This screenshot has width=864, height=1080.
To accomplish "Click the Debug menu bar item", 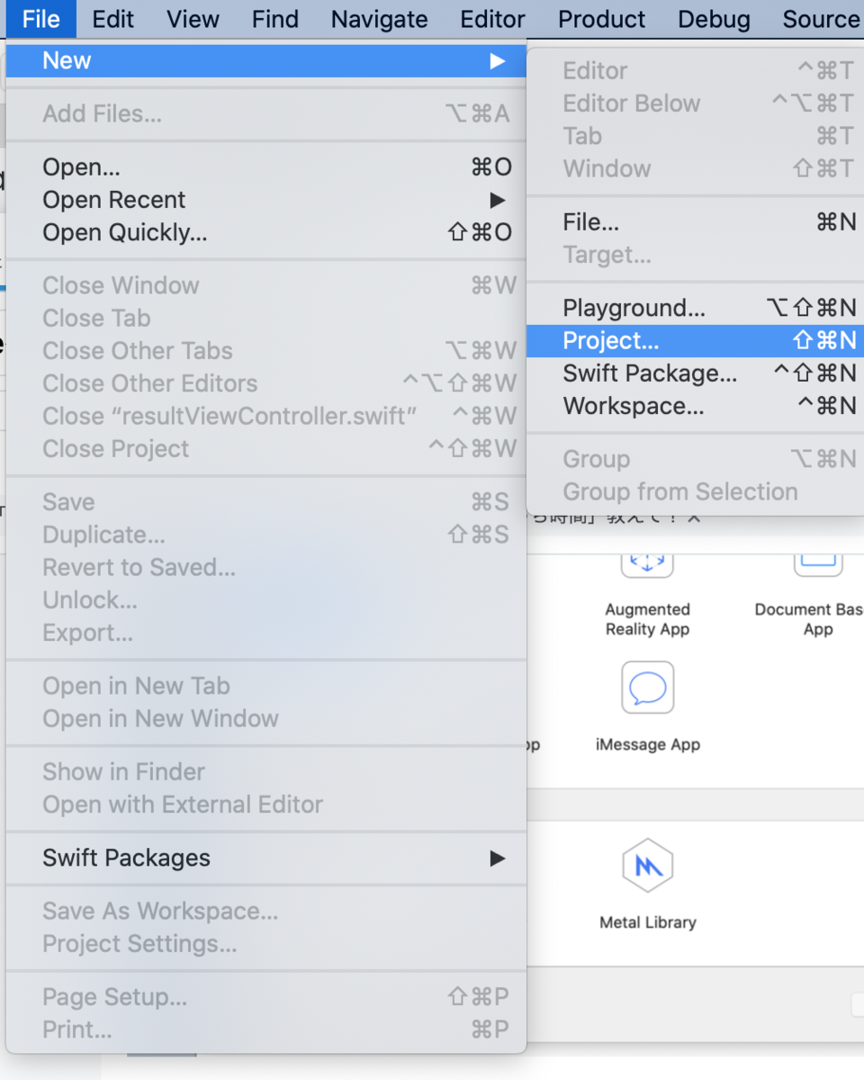I will coord(714,19).
